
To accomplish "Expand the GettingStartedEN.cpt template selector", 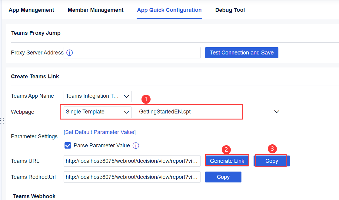I will [209, 112].
